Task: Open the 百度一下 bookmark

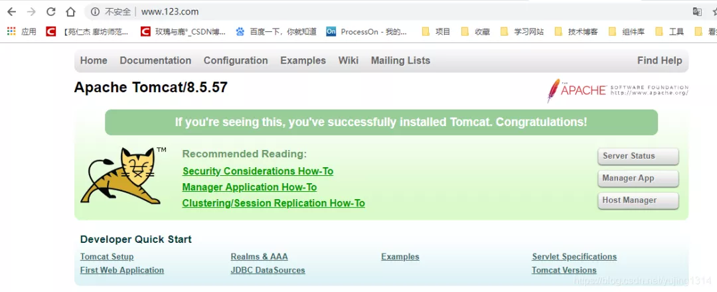Action: pos(276,32)
